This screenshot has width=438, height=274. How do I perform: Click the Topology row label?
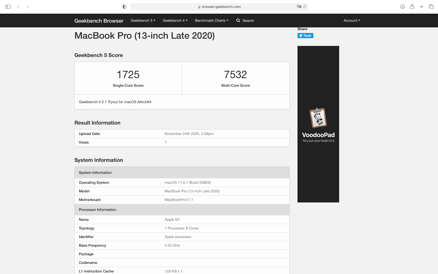pyautogui.click(x=86, y=228)
